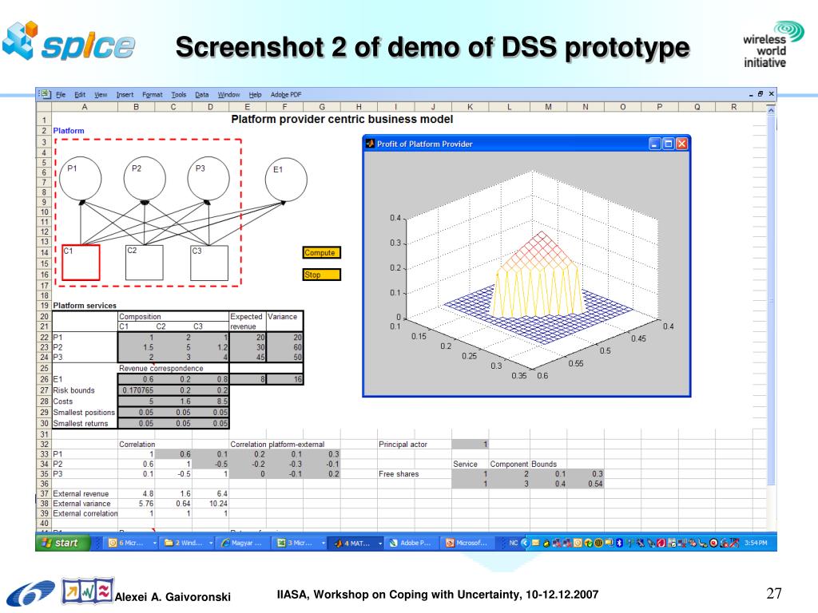Image resolution: width=818 pixels, height=613 pixels.
Task: Click the scroll up arrow of sheet
Action: [771, 110]
